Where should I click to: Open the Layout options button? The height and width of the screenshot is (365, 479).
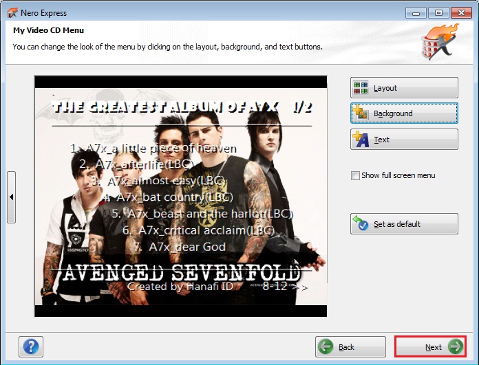pos(404,88)
